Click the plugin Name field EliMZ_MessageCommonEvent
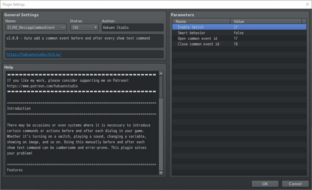 pyautogui.click(x=36, y=27)
